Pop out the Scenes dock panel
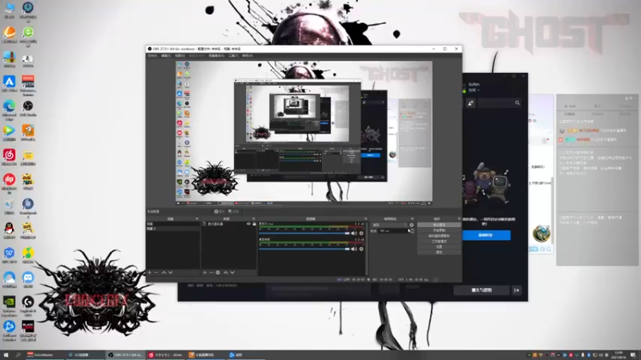Viewport: 641px width, 360px height. point(196,218)
